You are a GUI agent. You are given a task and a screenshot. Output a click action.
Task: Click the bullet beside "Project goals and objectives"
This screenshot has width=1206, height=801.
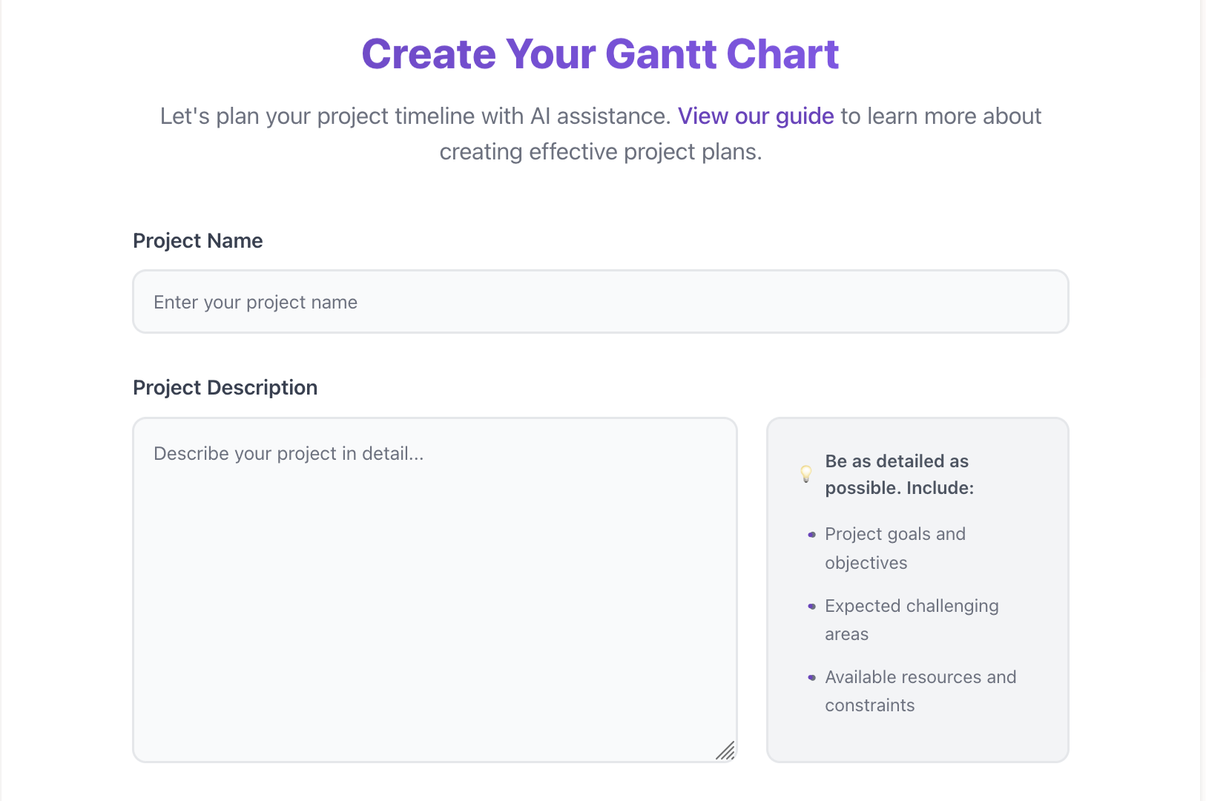click(x=811, y=534)
